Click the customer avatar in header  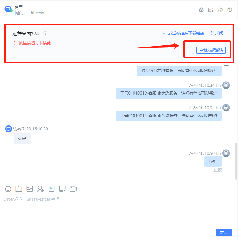tap(8, 9)
